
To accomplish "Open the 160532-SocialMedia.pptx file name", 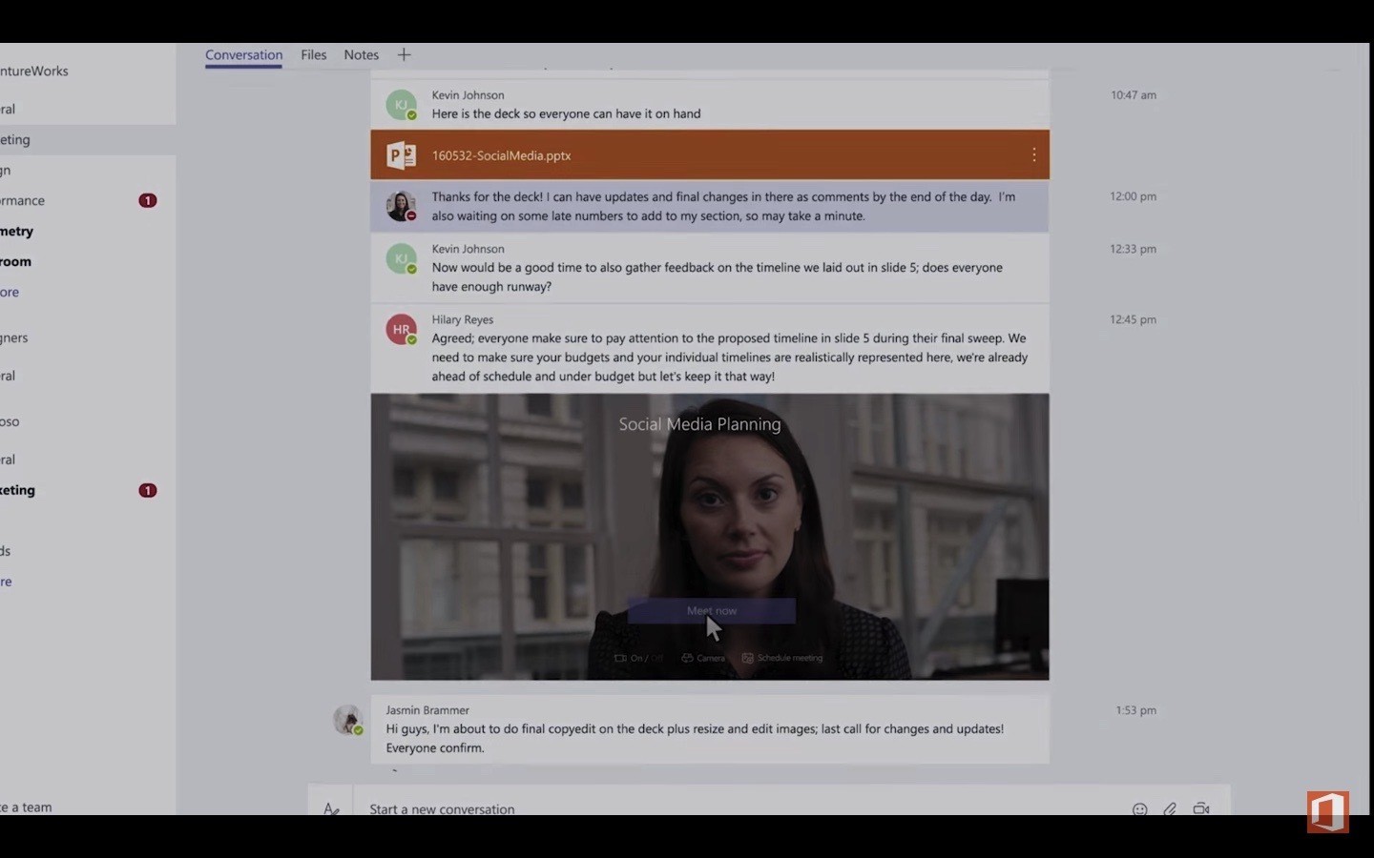I will pos(501,155).
